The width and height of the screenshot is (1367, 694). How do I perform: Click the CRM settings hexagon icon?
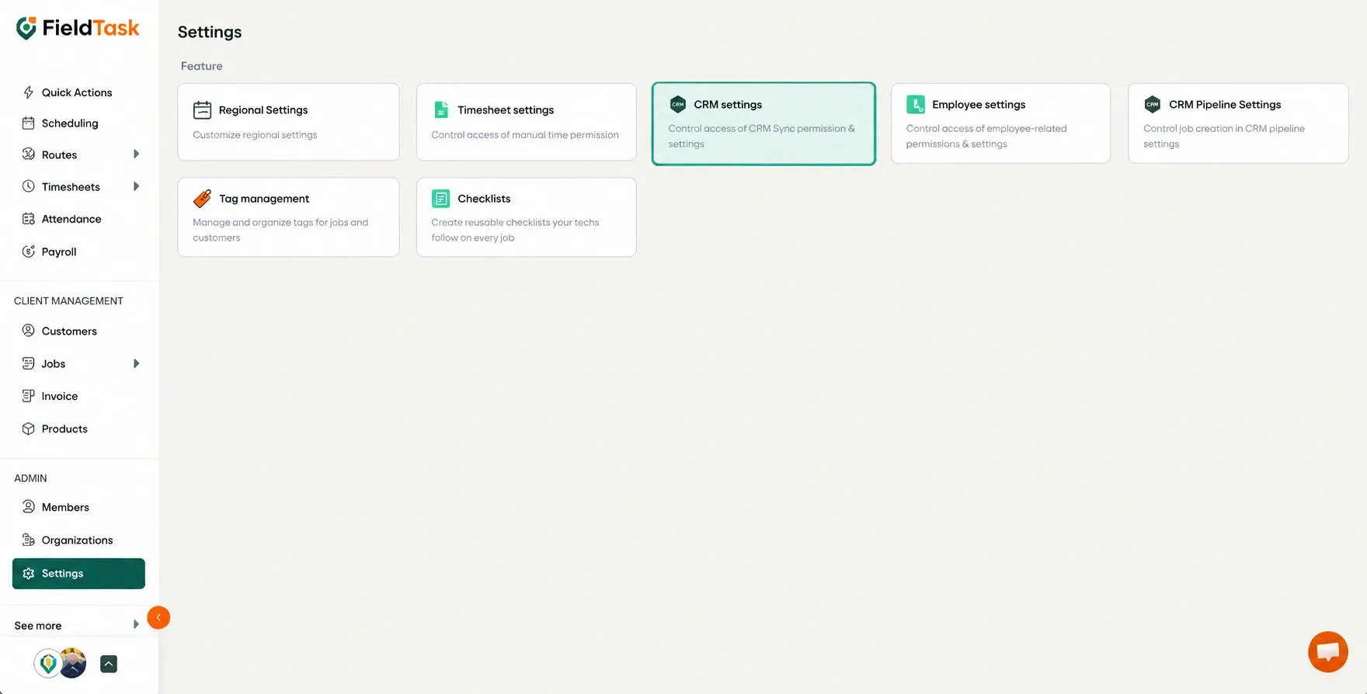tap(677, 104)
